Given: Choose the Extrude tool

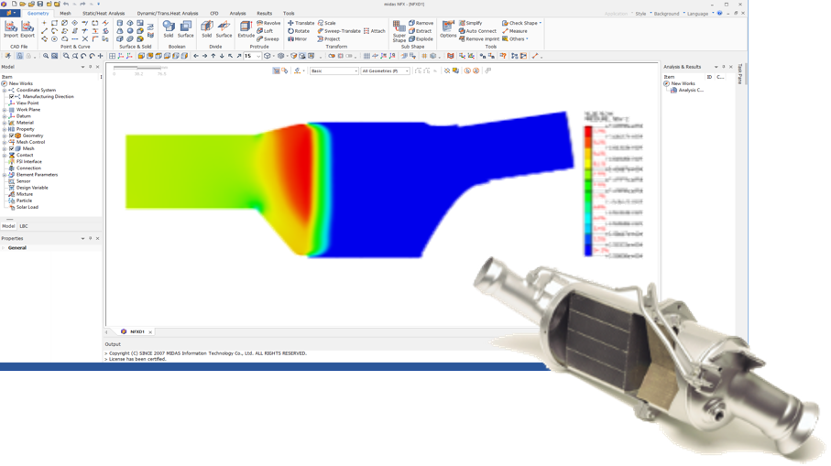Looking at the screenshot, I should pos(246,29).
